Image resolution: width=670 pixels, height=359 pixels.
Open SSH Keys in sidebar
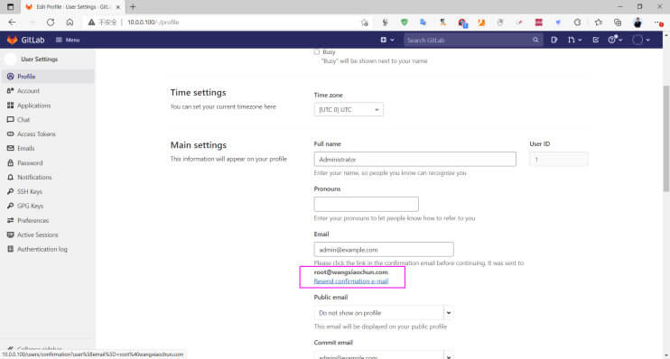(47, 191)
